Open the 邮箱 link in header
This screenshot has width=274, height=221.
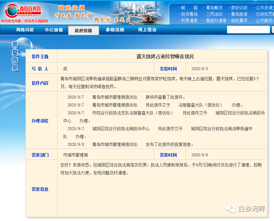coord(189,8)
